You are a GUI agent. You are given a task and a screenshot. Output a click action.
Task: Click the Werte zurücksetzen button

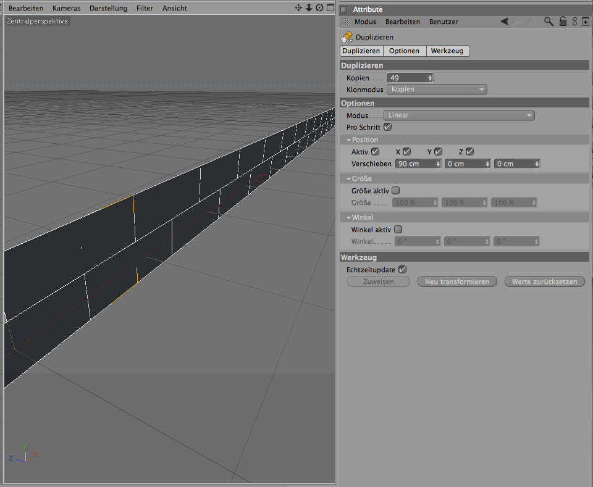(544, 281)
